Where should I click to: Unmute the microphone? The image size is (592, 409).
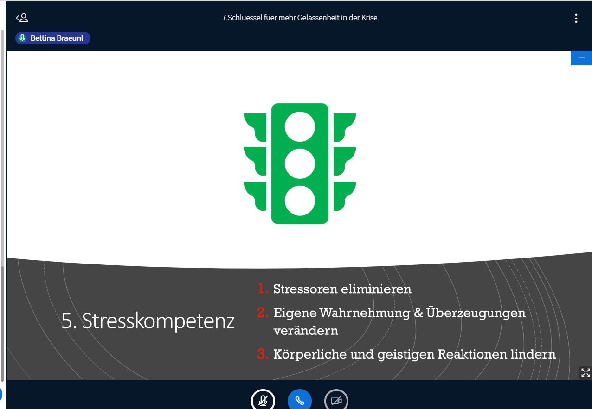click(x=263, y=400)
